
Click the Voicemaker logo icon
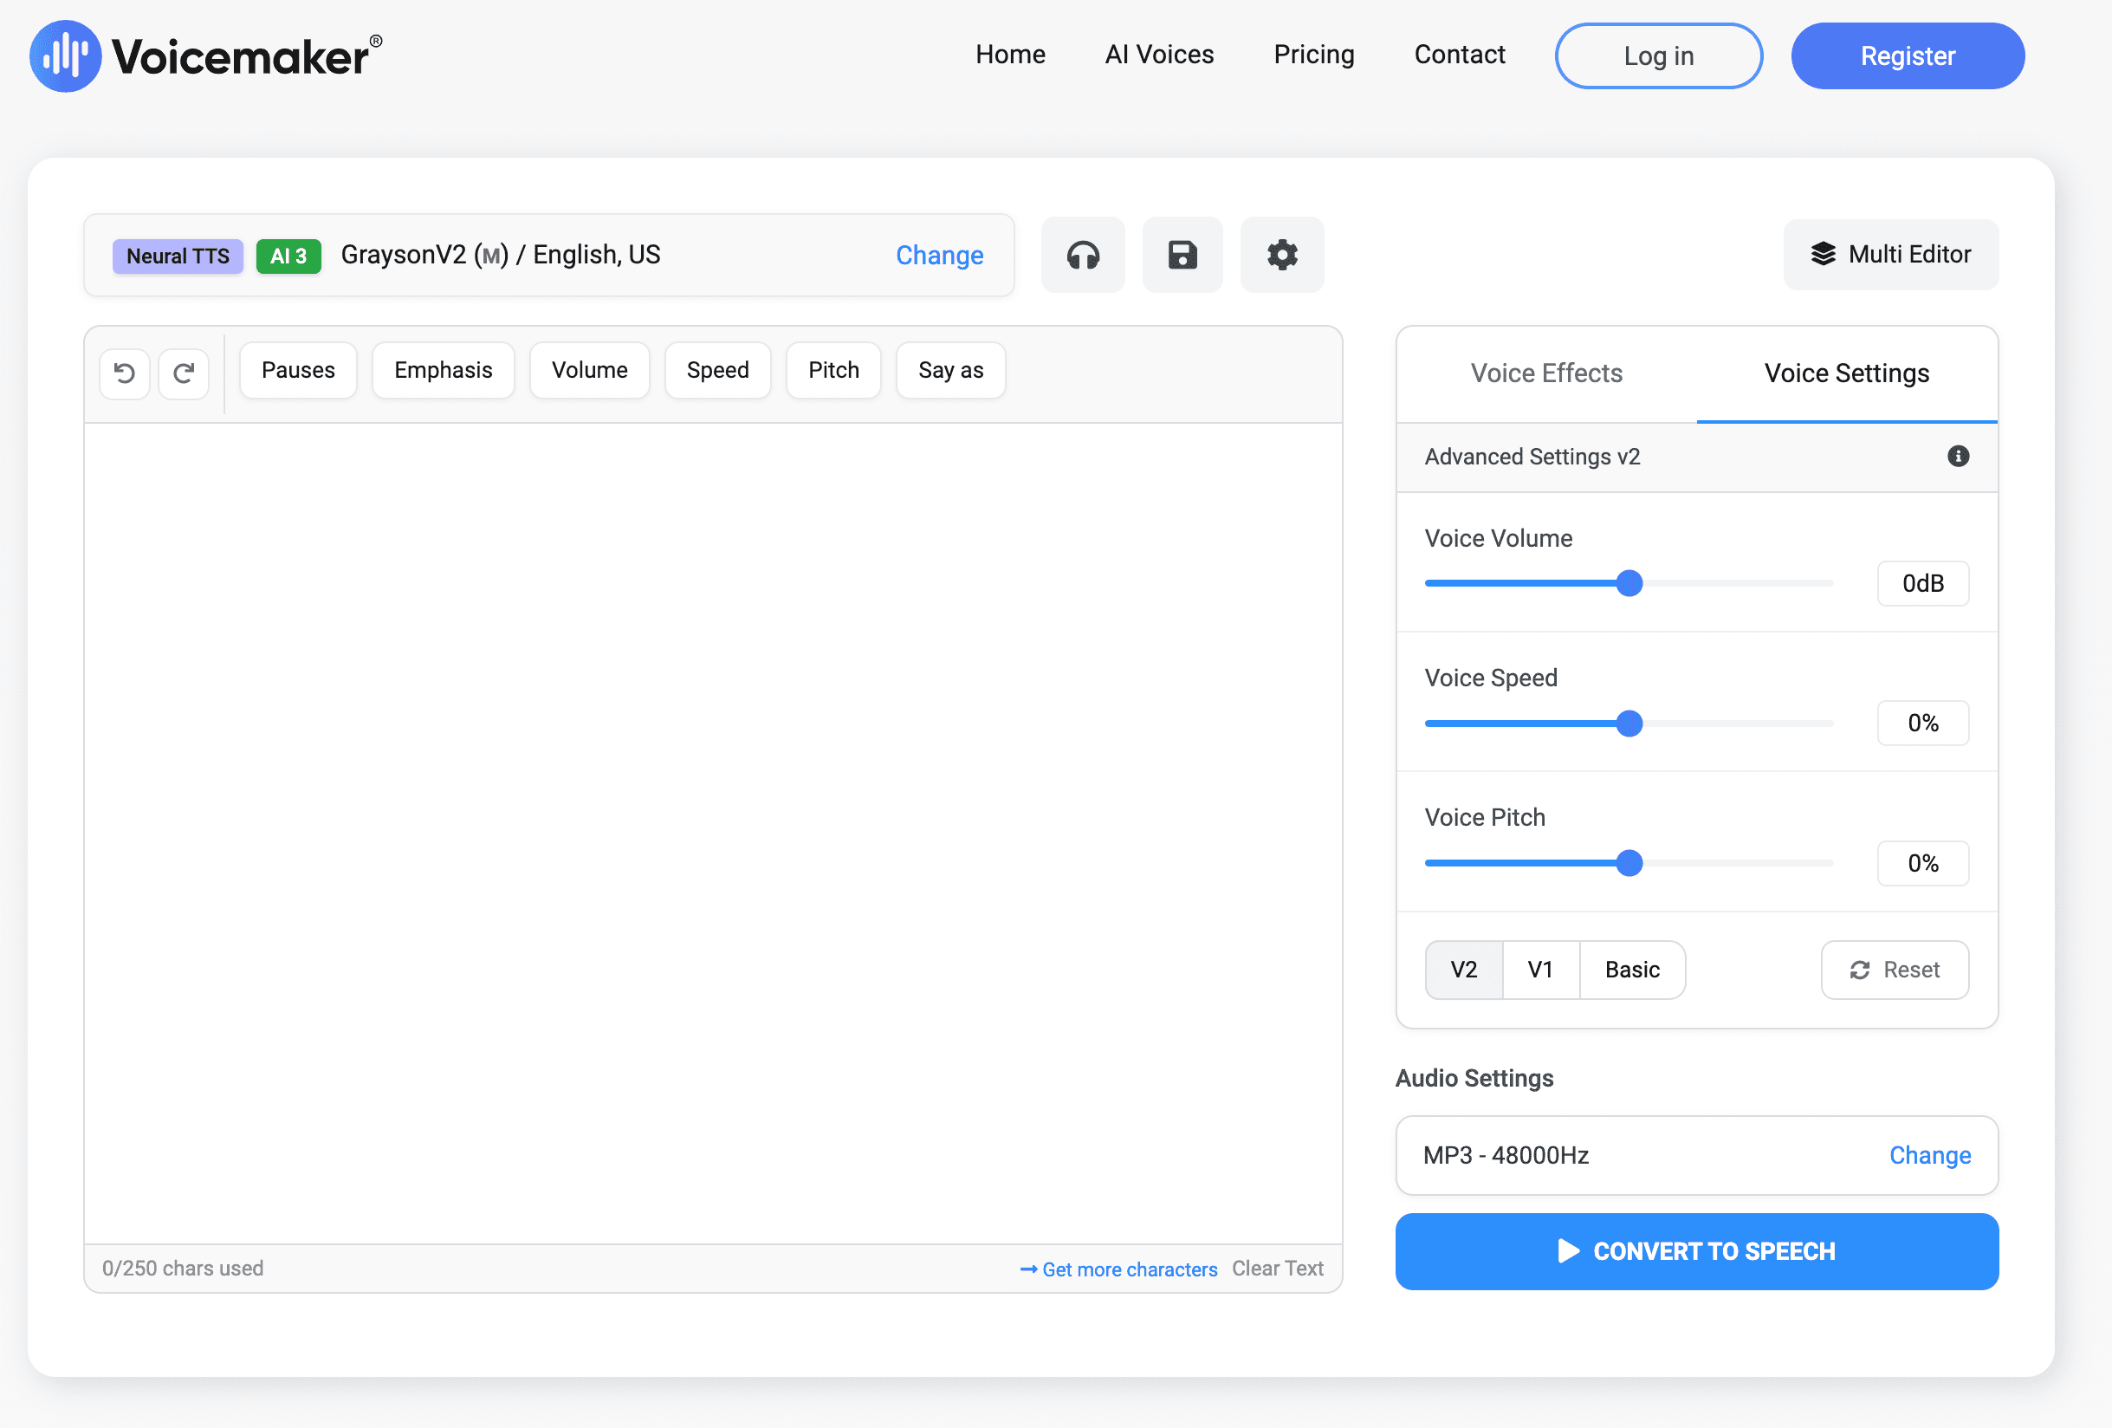pyautogui.click(x=66, y=56)
